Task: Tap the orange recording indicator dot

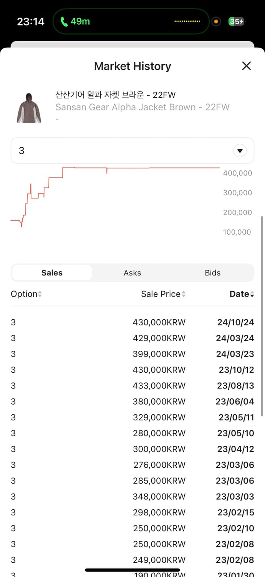Action: [216, 22]
